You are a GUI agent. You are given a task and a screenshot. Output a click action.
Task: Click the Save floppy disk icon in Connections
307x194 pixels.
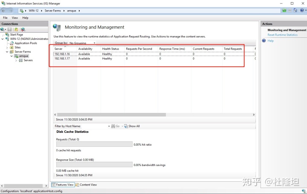pos(9,29)
